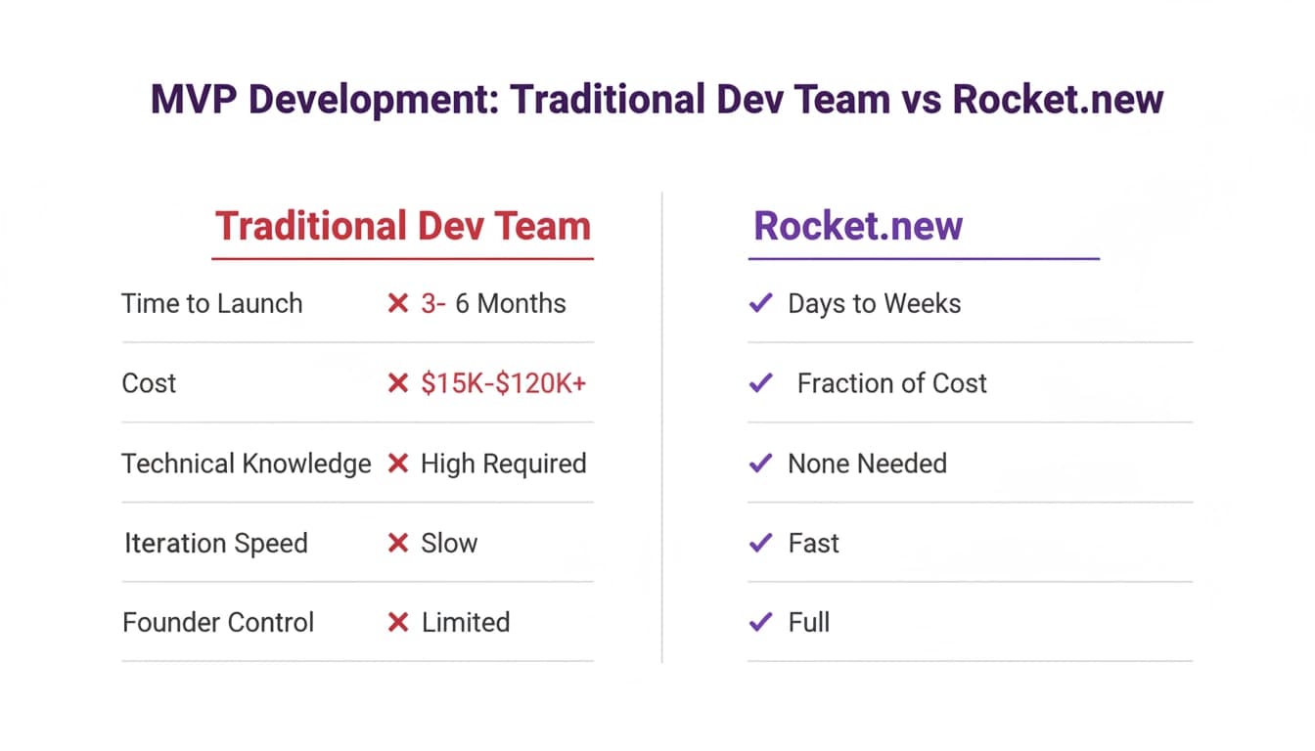Click the red X beside 3- 6 Months
Screen dimensions: 1315x751
(397, 304)
